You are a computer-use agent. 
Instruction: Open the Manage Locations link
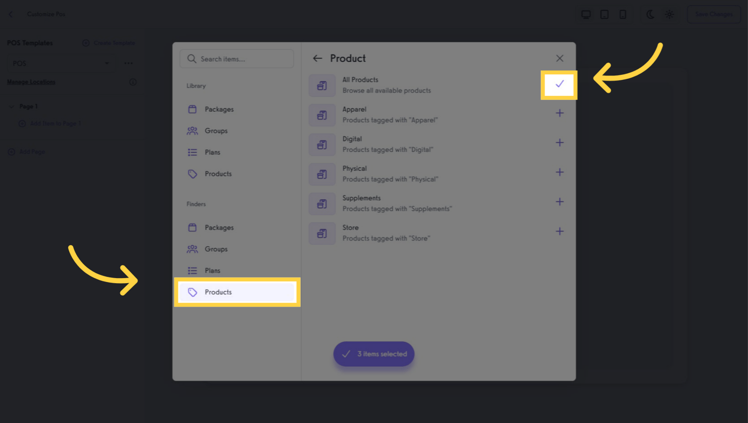click(30, 82)
